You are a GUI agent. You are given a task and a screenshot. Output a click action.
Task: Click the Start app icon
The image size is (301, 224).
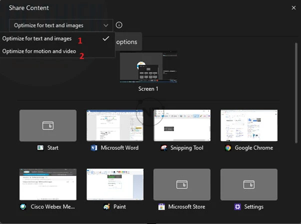(40, 148)
